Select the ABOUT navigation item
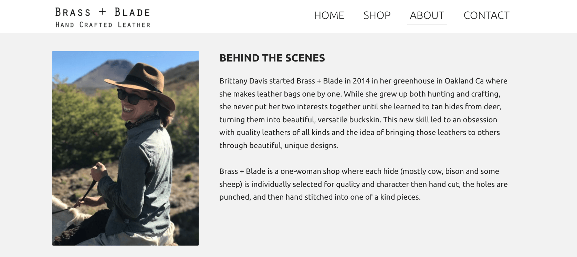This screenshot has width=577, height=257. click(427, 15)
